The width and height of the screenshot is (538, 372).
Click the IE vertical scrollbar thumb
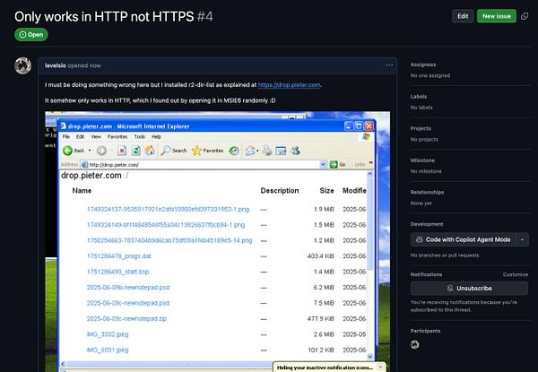(369, 223)
